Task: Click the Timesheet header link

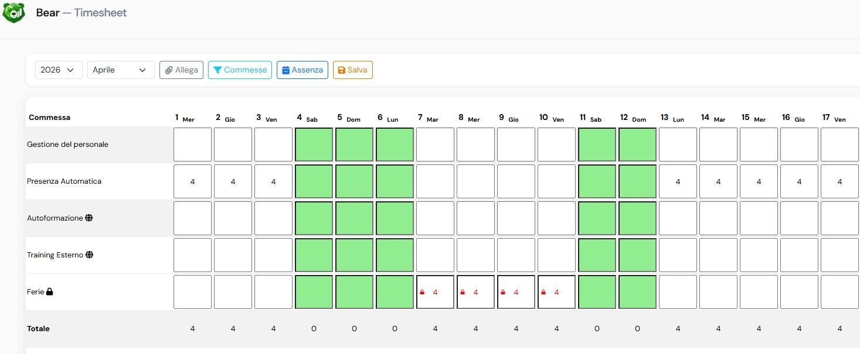Action: tap(101, 12)
